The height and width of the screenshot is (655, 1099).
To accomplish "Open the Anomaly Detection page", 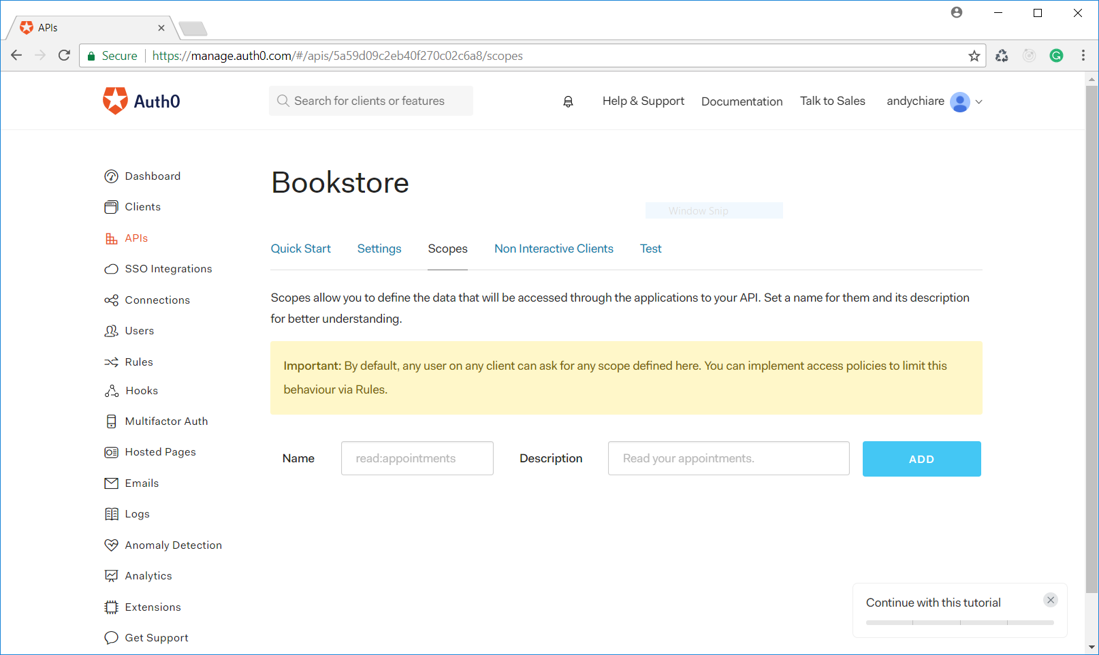I will tap(174, 545).
